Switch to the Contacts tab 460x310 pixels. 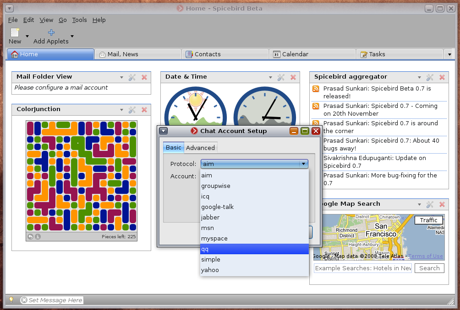tap(225, 54)
